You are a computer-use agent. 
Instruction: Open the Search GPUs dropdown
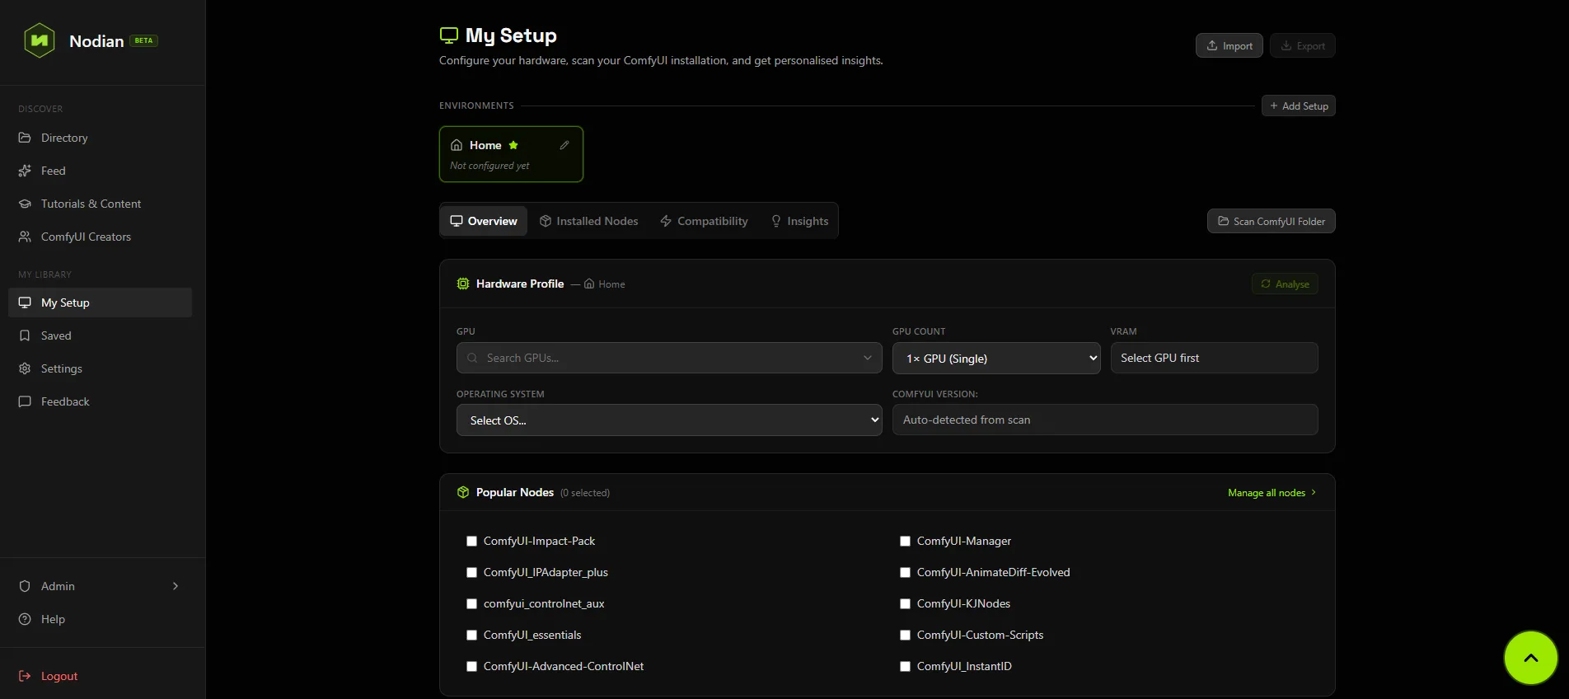coord(669,358)
